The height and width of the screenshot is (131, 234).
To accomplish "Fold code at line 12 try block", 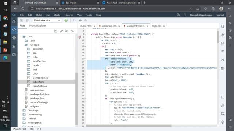I will [85, 47].
